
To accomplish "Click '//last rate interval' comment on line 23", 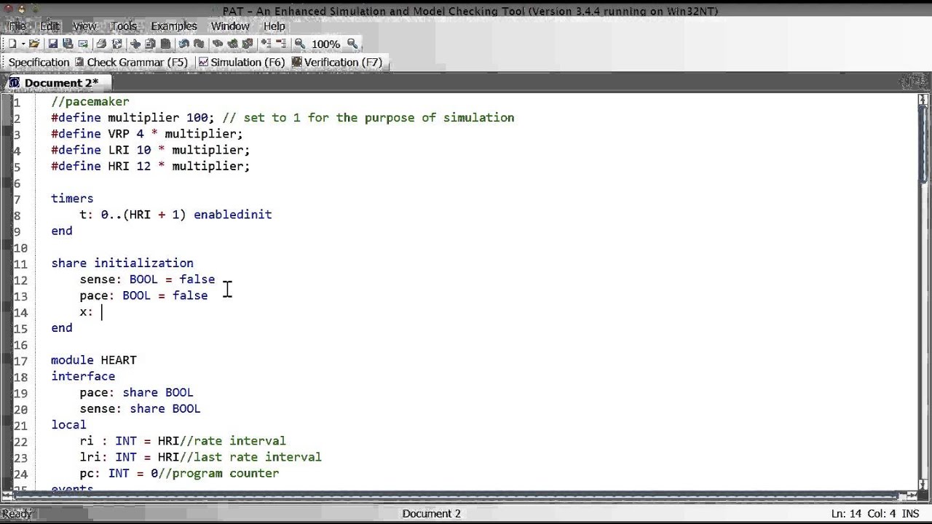I will coord(250,457).
